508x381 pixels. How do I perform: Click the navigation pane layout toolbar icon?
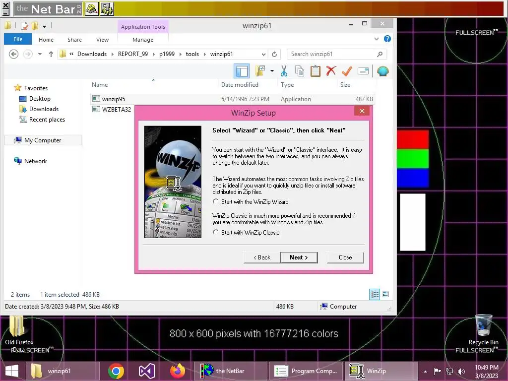coord(242,71)
